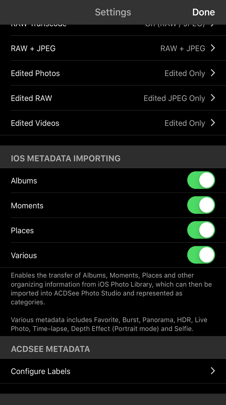226x405 pixels.
Task: Expand Edited Photos chevron arrow
Action: point(213,73)
